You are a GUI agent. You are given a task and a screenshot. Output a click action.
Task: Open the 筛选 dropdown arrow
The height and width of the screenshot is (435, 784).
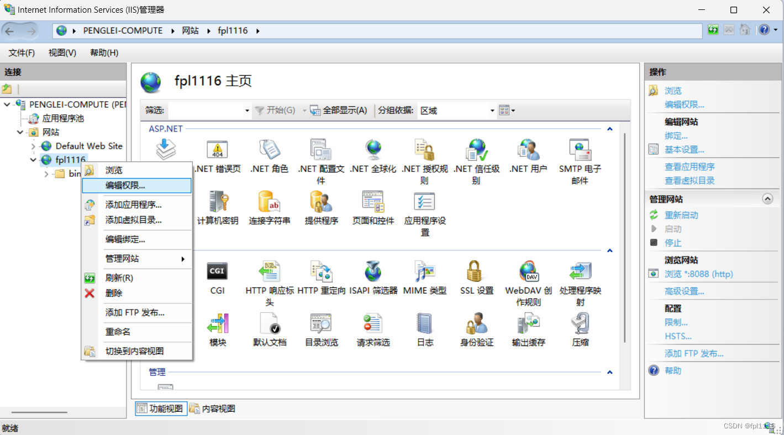(x=247, y=111)
